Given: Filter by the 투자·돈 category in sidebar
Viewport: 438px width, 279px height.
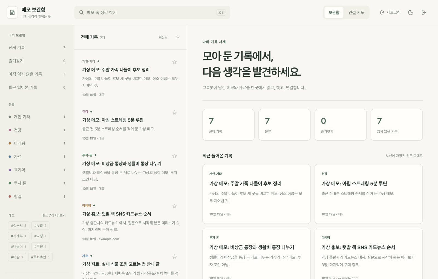Looking at the screenshot, I should (37, 183).
